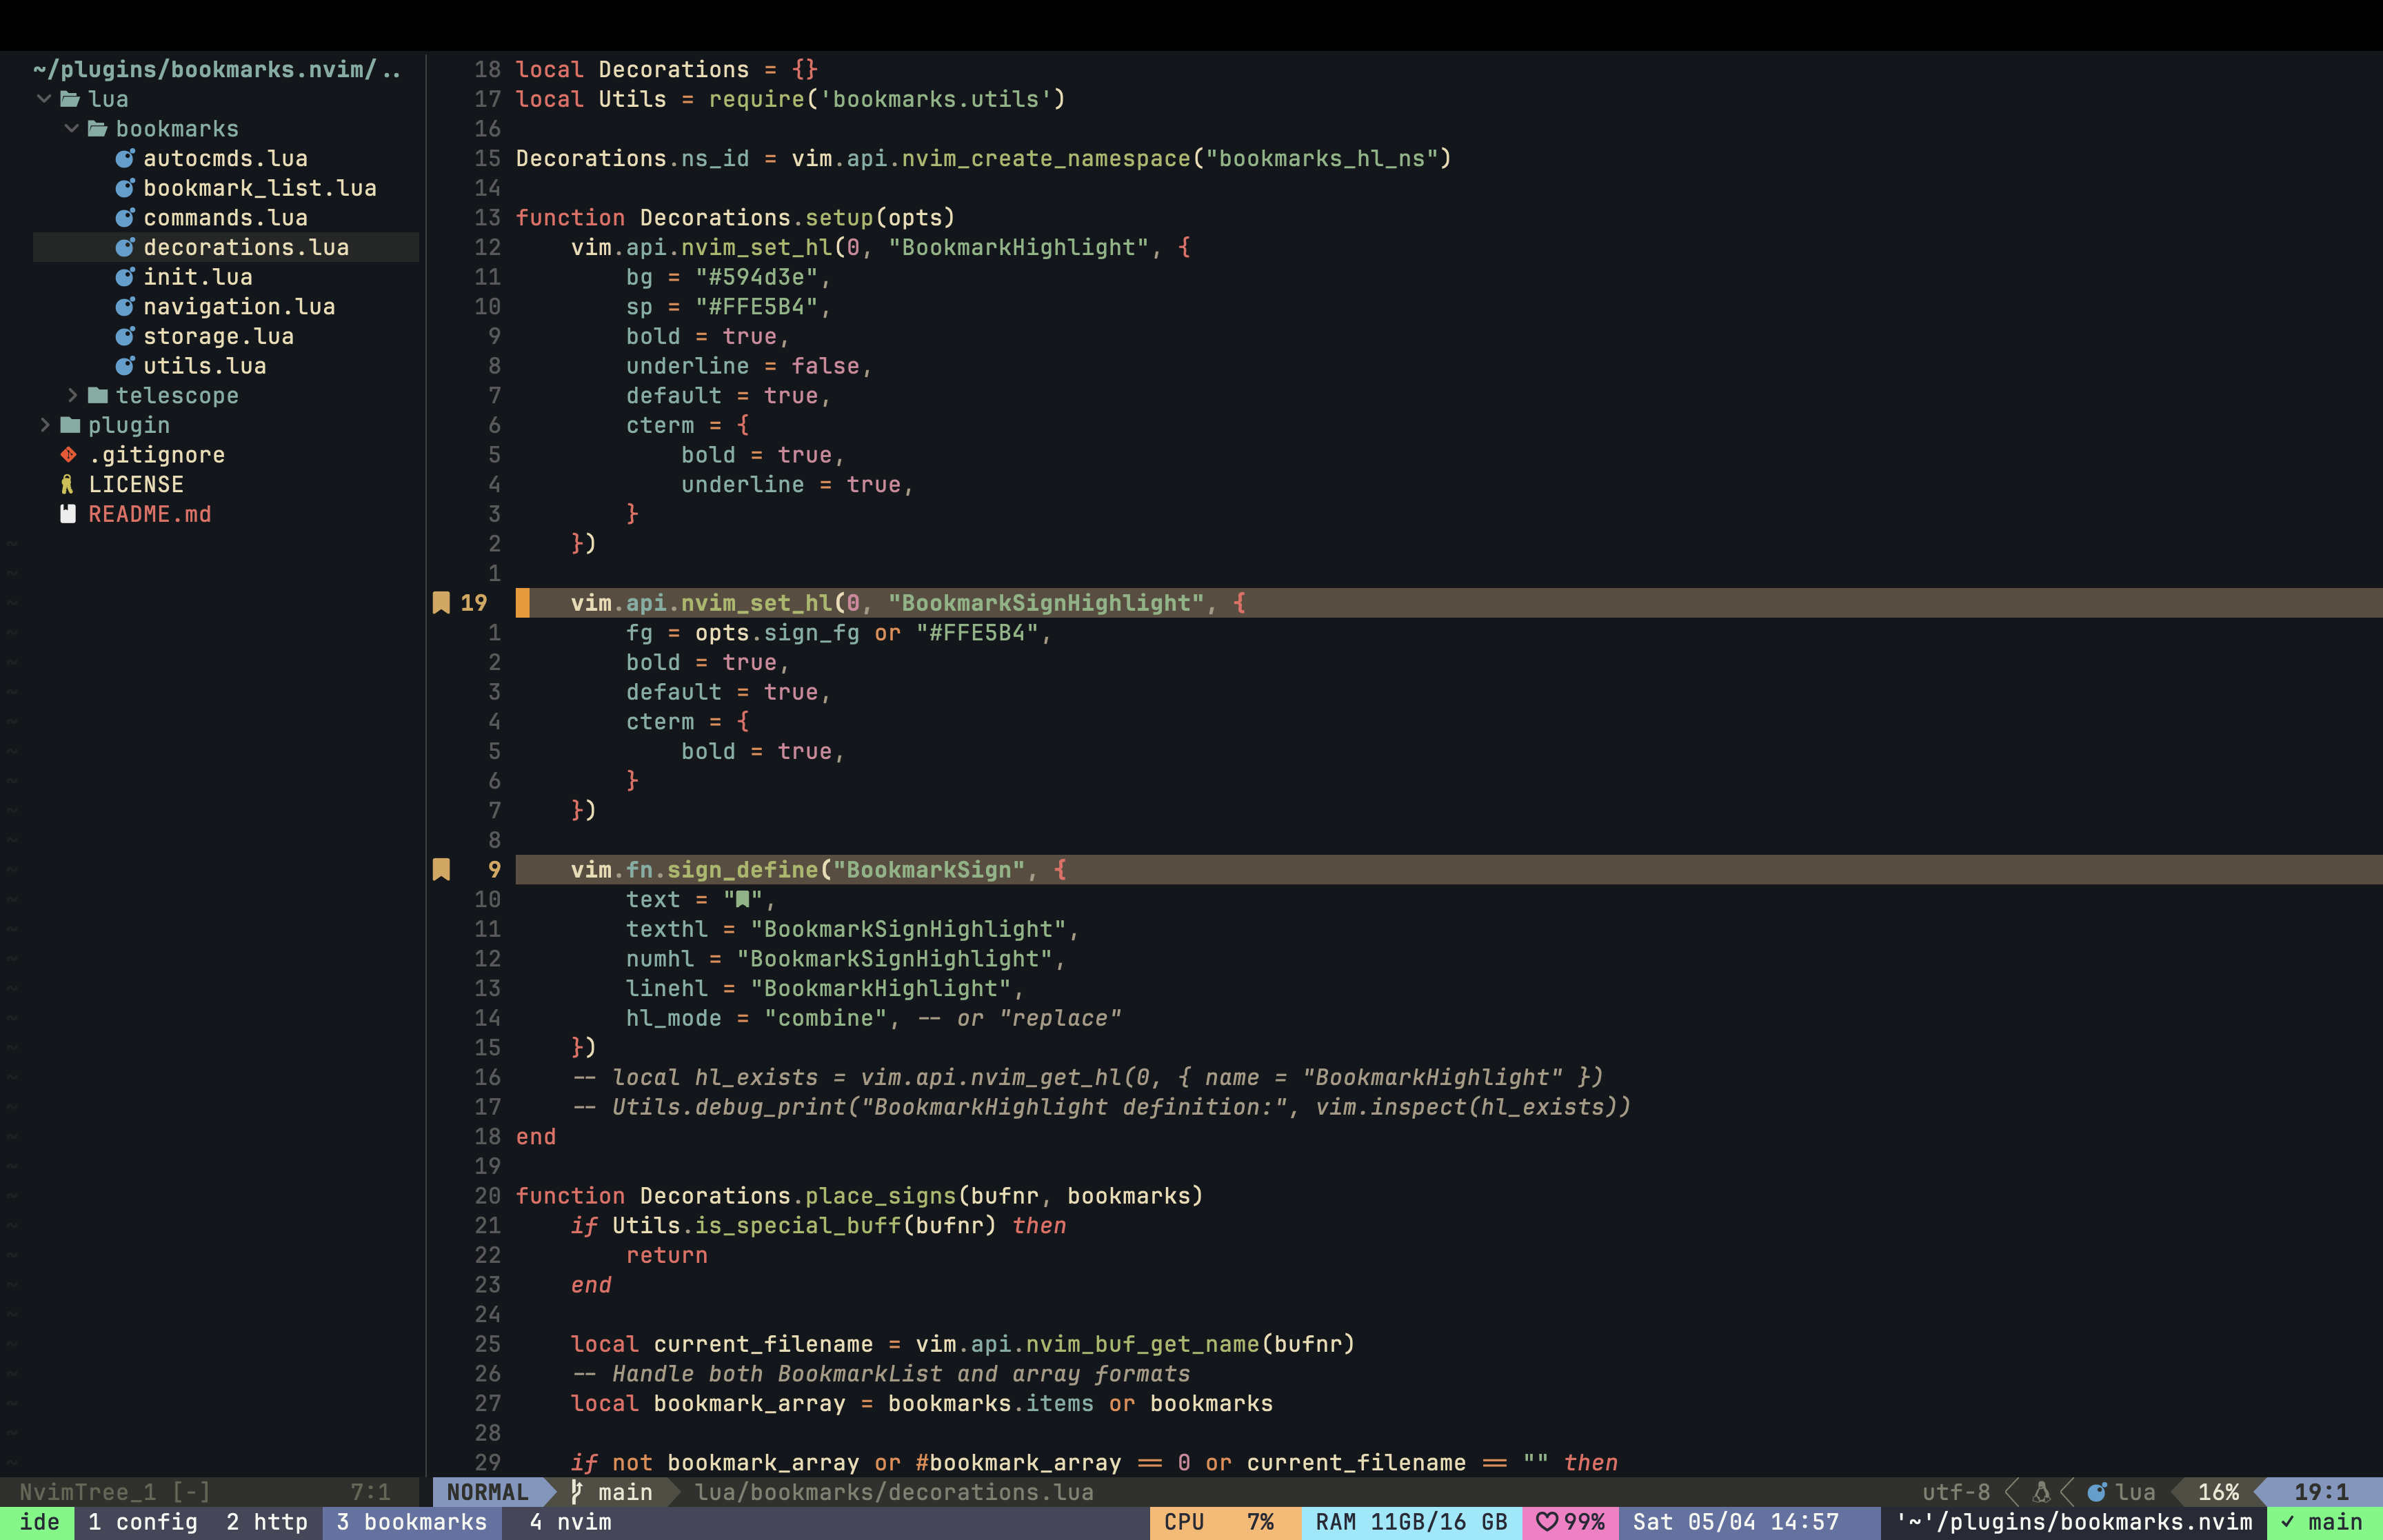Click Lua icon beside autocmds.lua
This screenshot has height=1540, width=2383.
pyautogui.click(x=125, y=159)
